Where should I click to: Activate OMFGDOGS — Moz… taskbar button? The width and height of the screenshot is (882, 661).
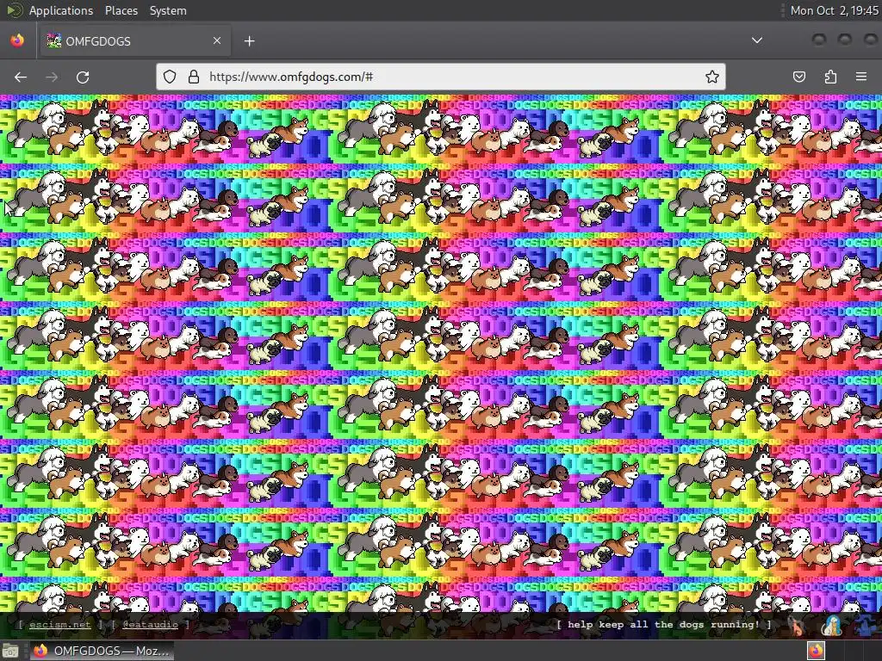point(102,651)
